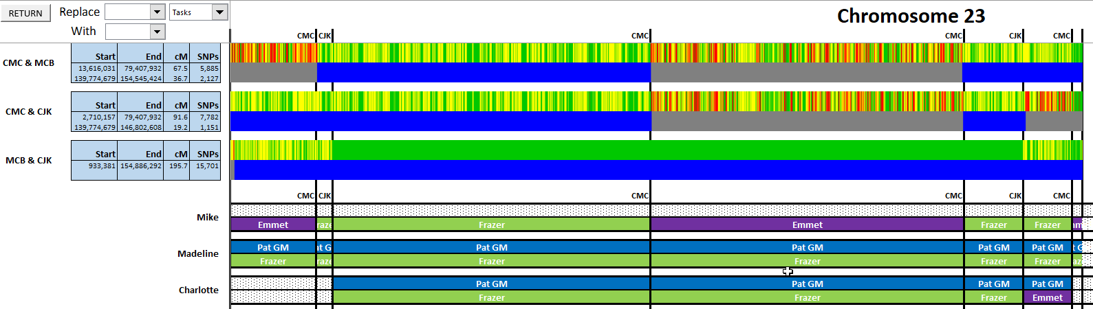The width and height of the screenshot is (1093, 309).
Task: Select the 15,701 SNPs cell
Action: [x=206, y=166]
